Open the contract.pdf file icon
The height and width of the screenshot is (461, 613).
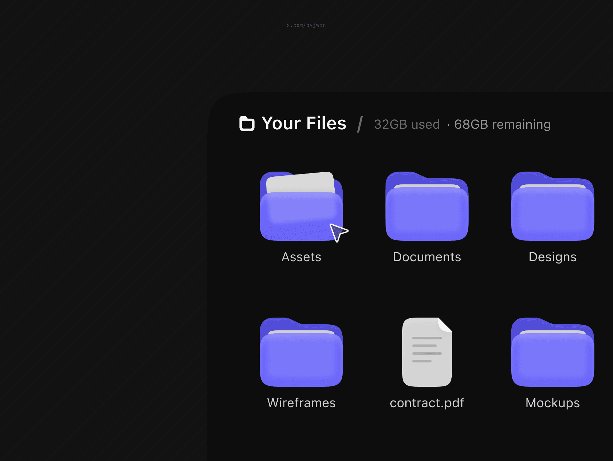(427, 352)
